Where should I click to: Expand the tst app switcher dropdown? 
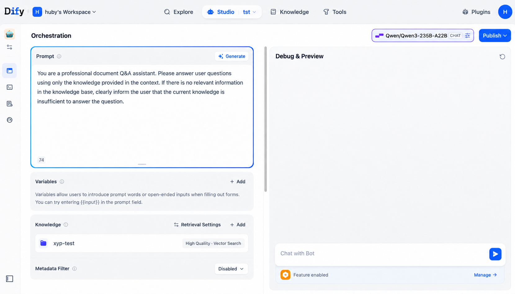(x=249, y=12)
